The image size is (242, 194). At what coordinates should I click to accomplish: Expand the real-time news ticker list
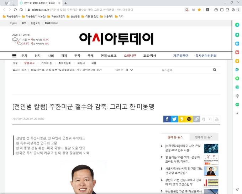pyautogui.click(x=131, y=70)
